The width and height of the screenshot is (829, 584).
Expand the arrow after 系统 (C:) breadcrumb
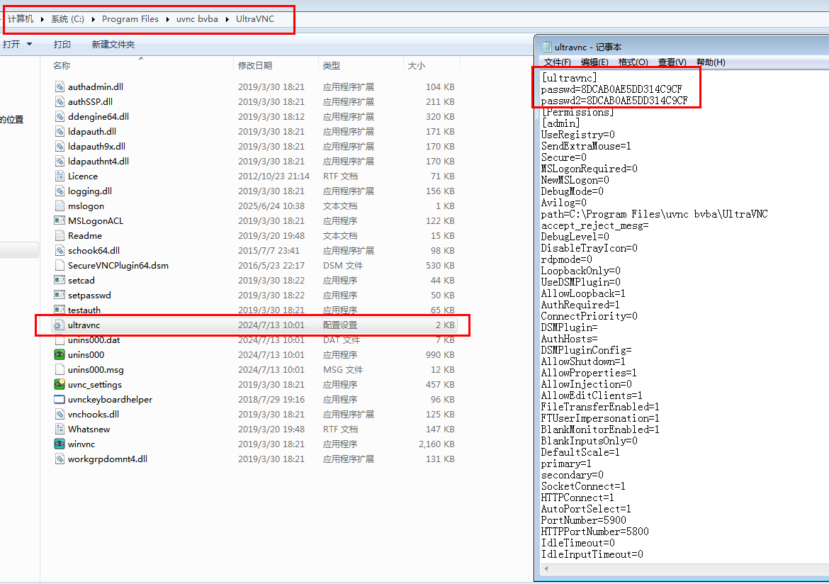pos(94,19)
